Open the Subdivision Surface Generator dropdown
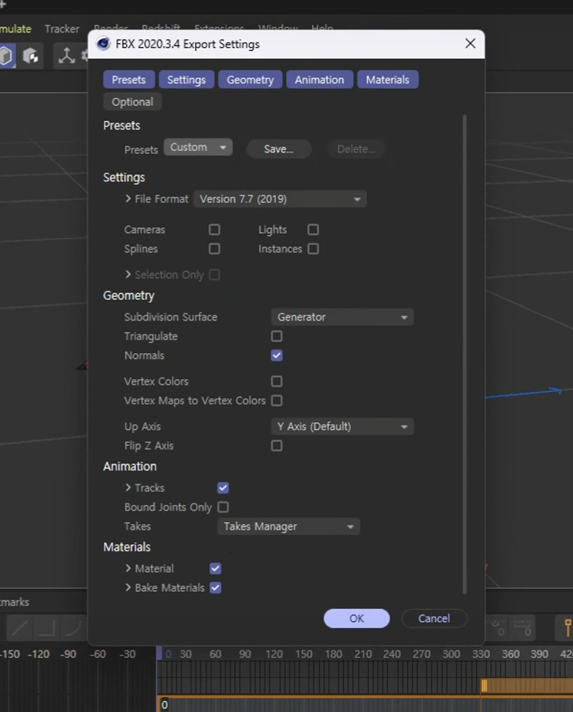Image resolution: width=573 pixels, height=712 pixels. click(x=342, y=317)
